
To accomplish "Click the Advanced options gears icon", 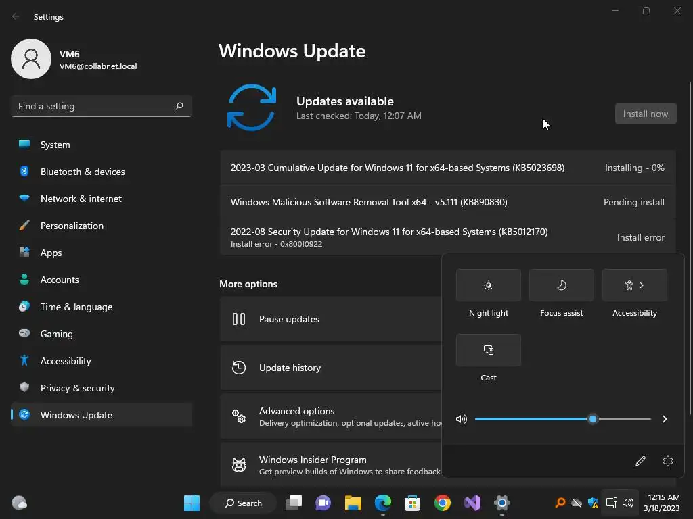I will (239, 416).
